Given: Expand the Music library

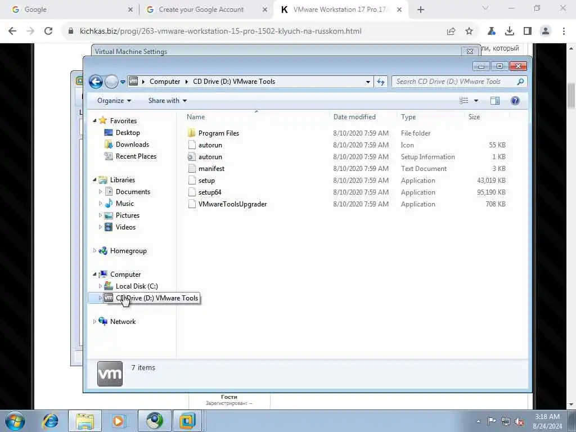Looking at the screenshot, I should point(100,204).
